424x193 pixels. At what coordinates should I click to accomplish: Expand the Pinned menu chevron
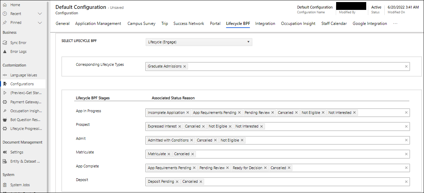pos(40,23)
